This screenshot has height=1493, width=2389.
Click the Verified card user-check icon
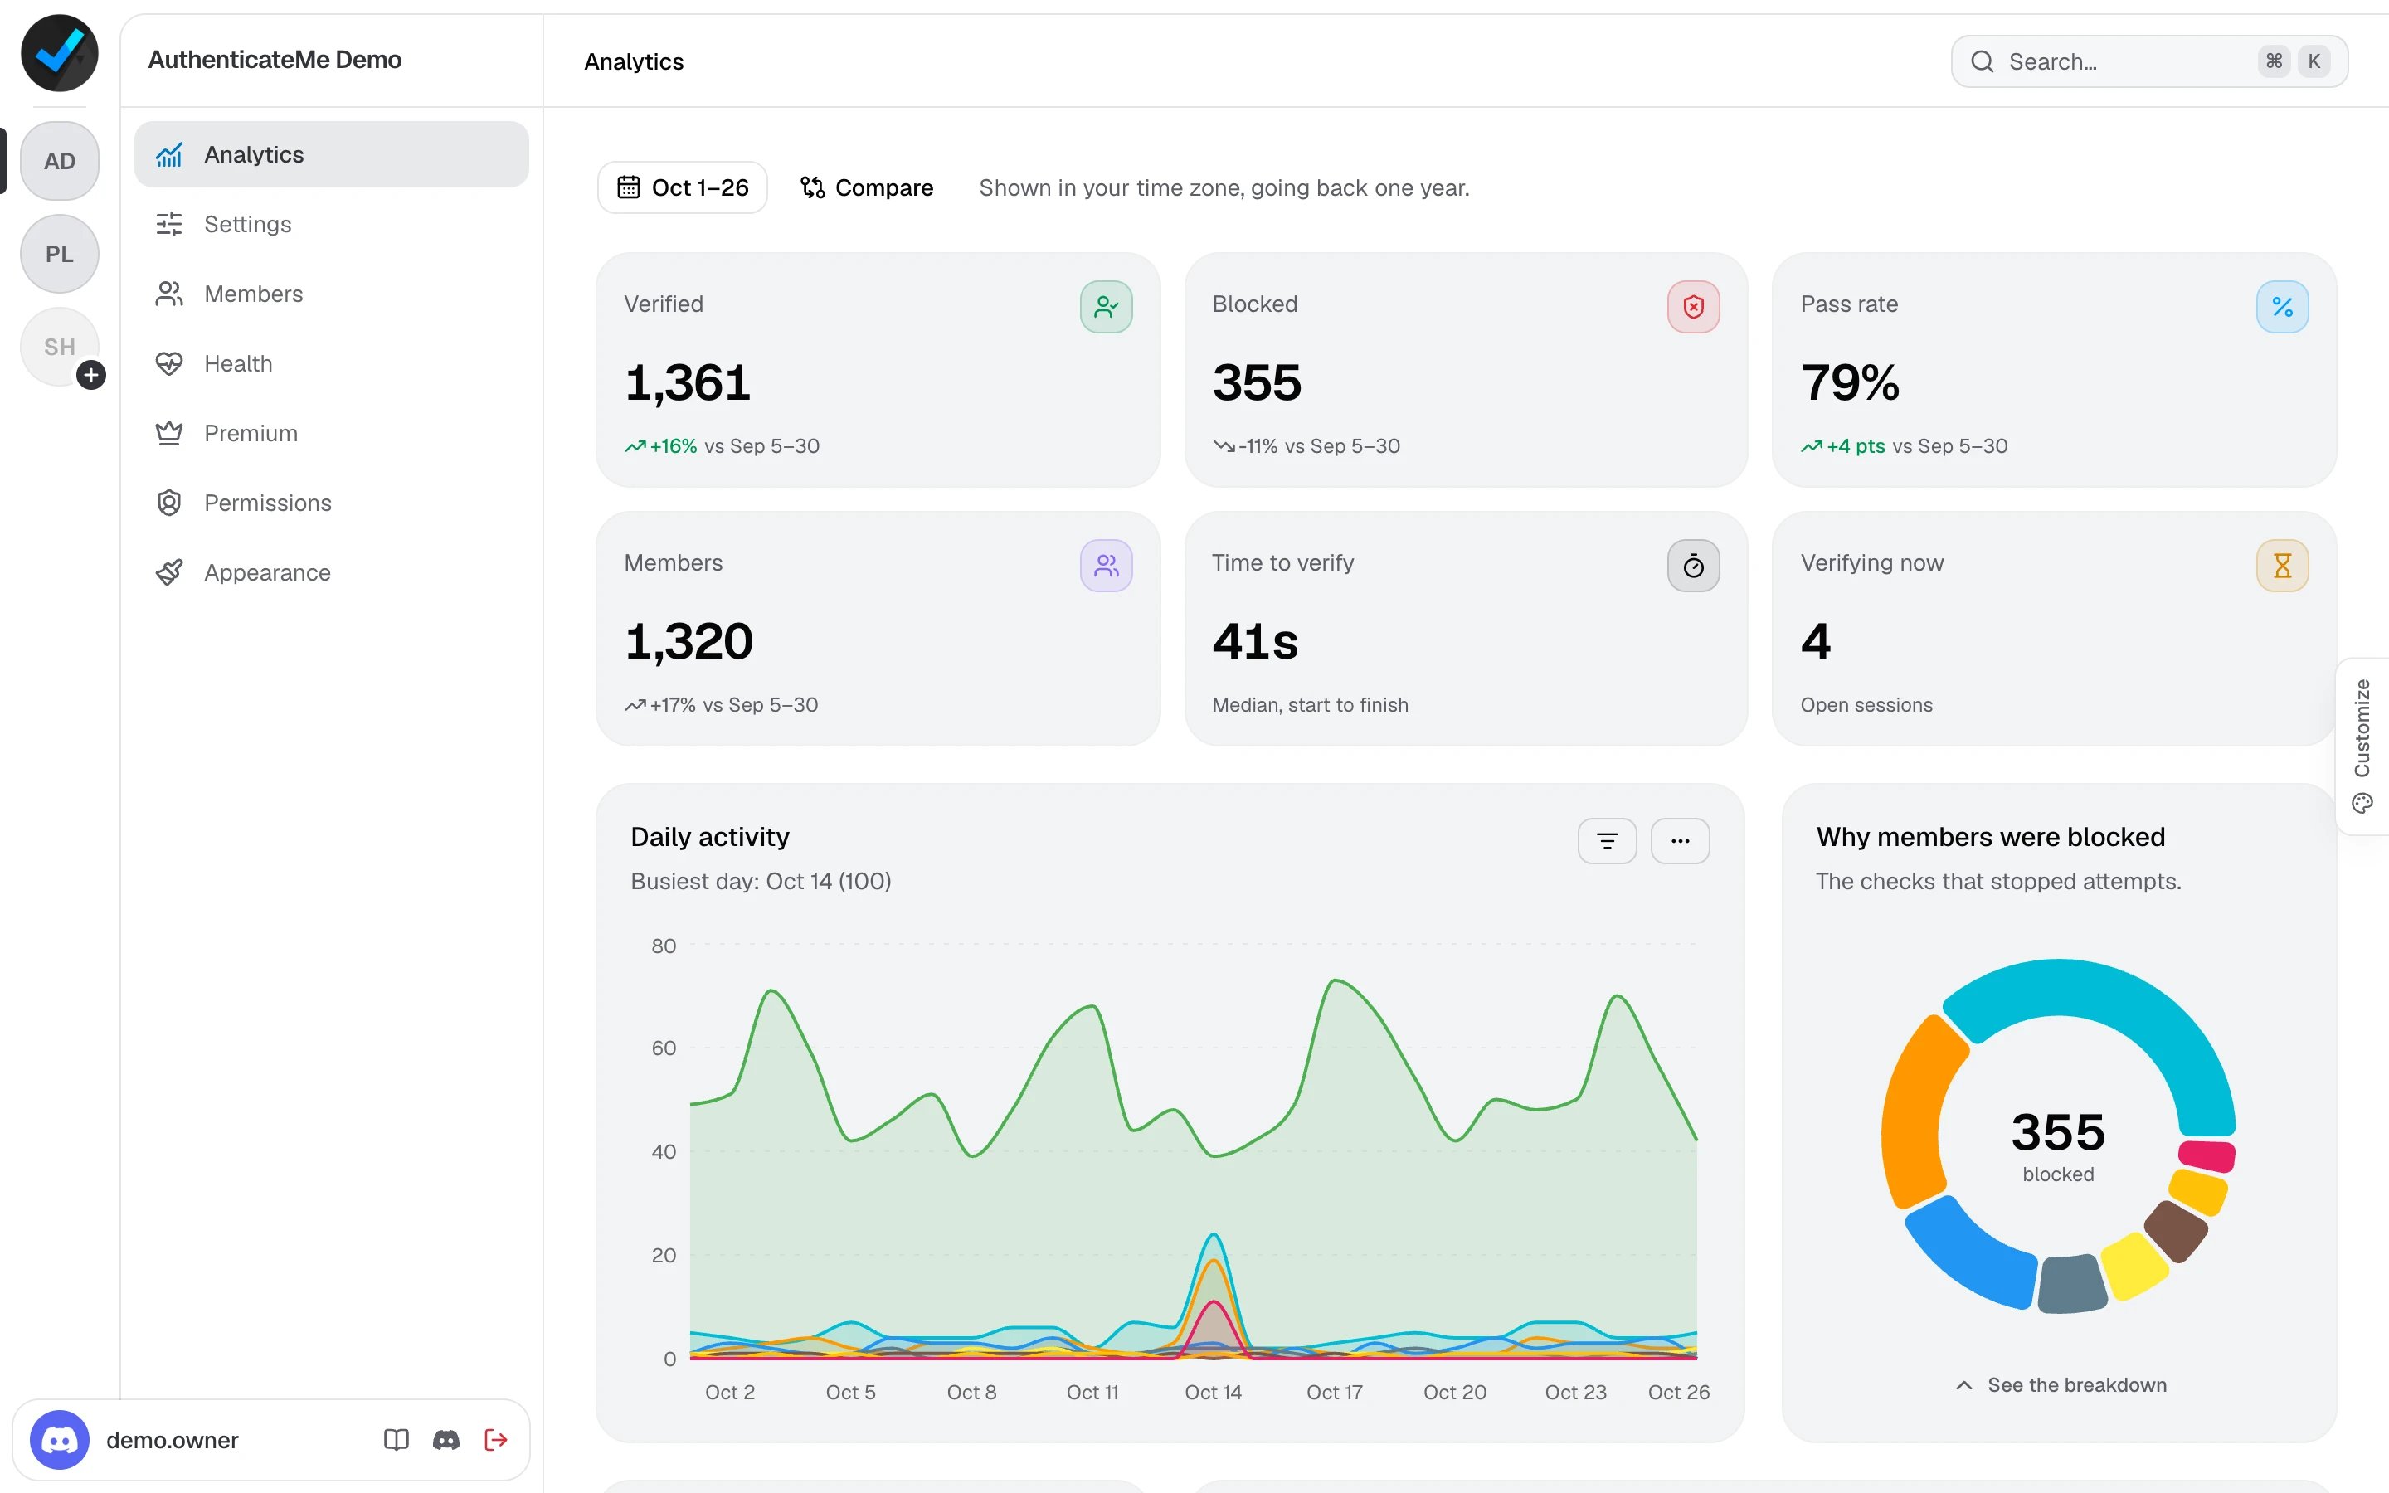1106,307
